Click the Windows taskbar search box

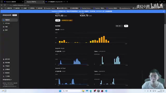72,91
